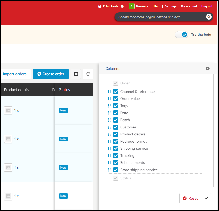This screenshot has width=219, height=211.
Task: Click the search orders input field
Action: (x=160, y=17)
